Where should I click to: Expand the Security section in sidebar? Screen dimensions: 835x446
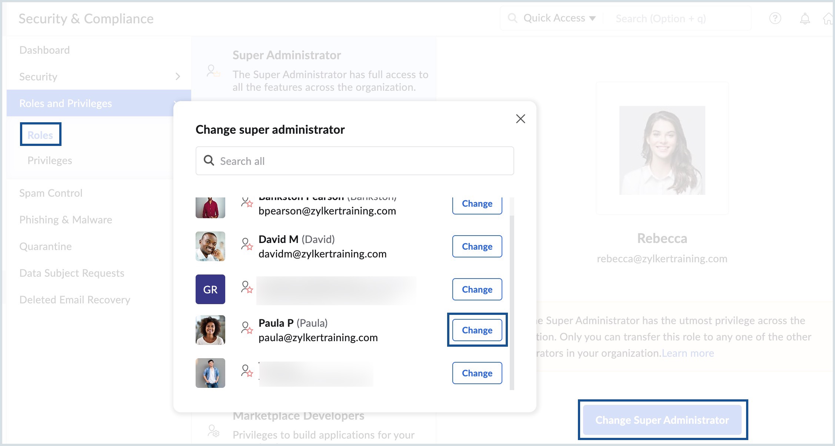coord(178,76)
